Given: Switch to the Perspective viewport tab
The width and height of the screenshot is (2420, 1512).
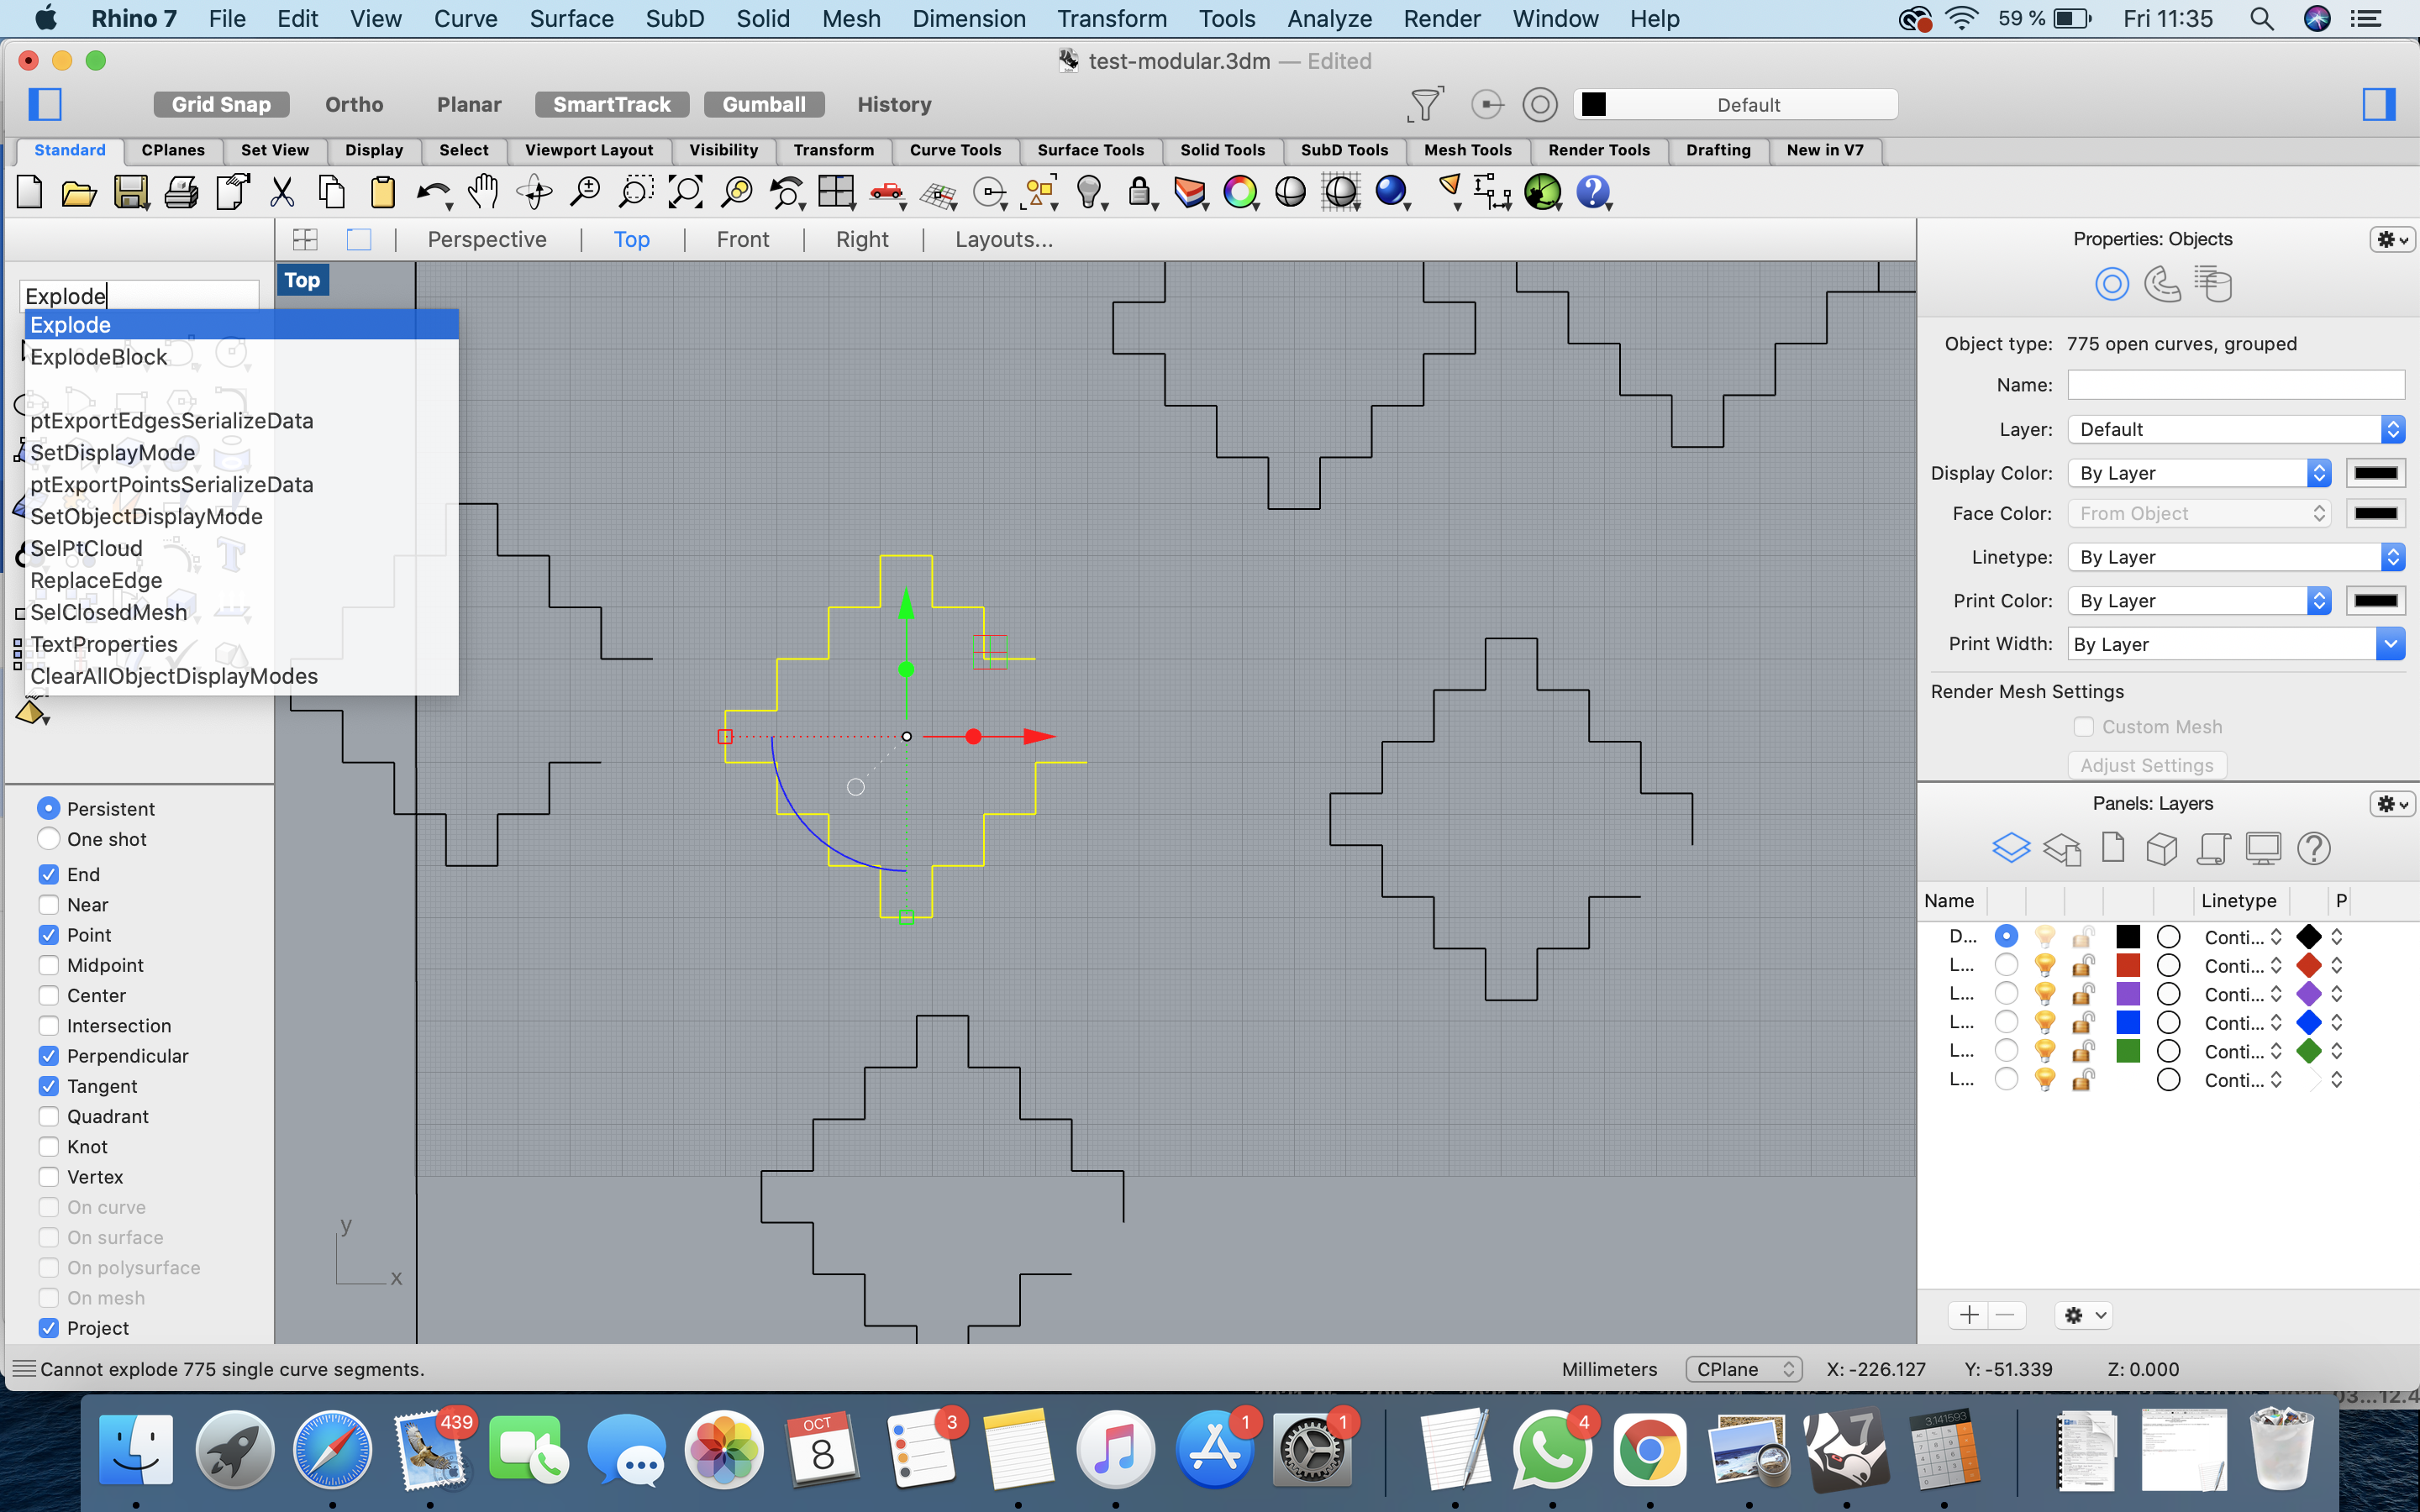Looking at the screenshot, I should (487, 240).
